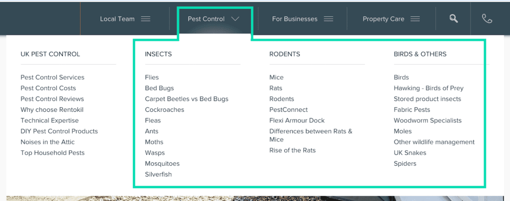The height and width of the screenshot is (201, 510).
Task: Select Cockroaches link
Action: (164, 109)
